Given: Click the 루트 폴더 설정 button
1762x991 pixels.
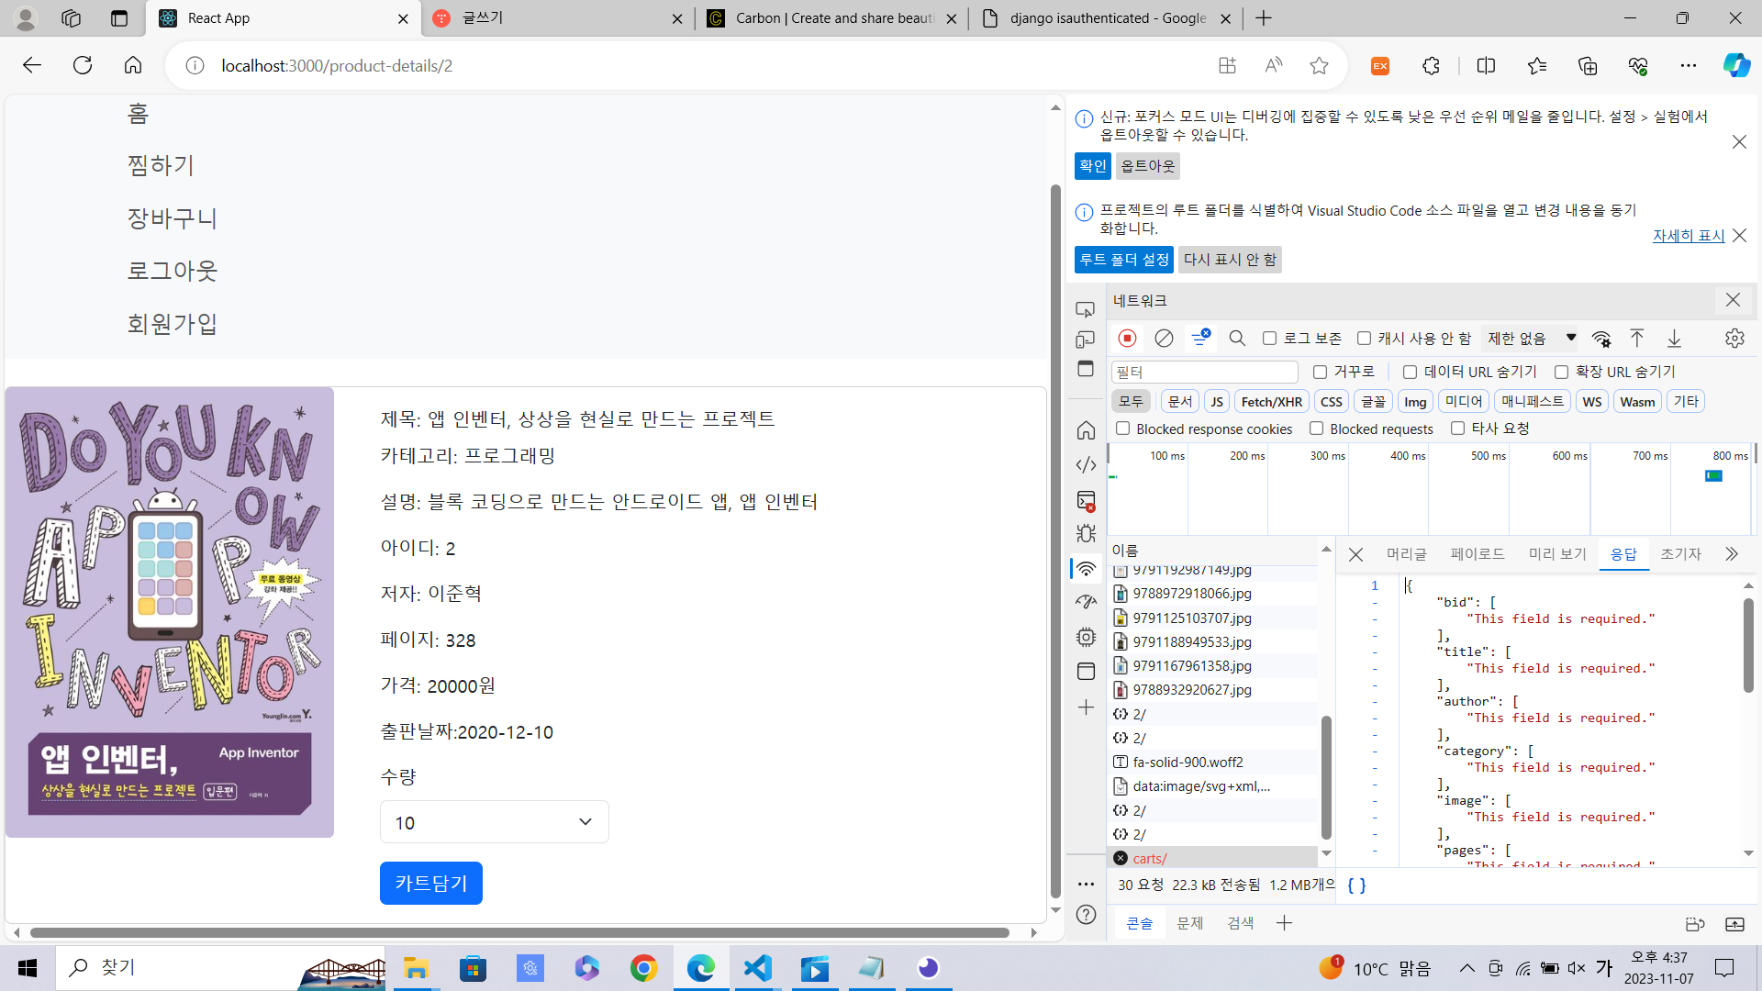Looking at the screenshot, I should pos(1123,260).
